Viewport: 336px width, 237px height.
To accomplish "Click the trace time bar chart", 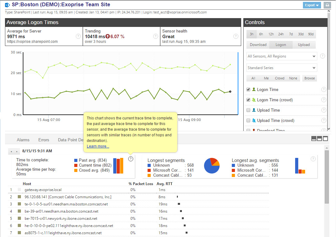I will pos(118,165).
